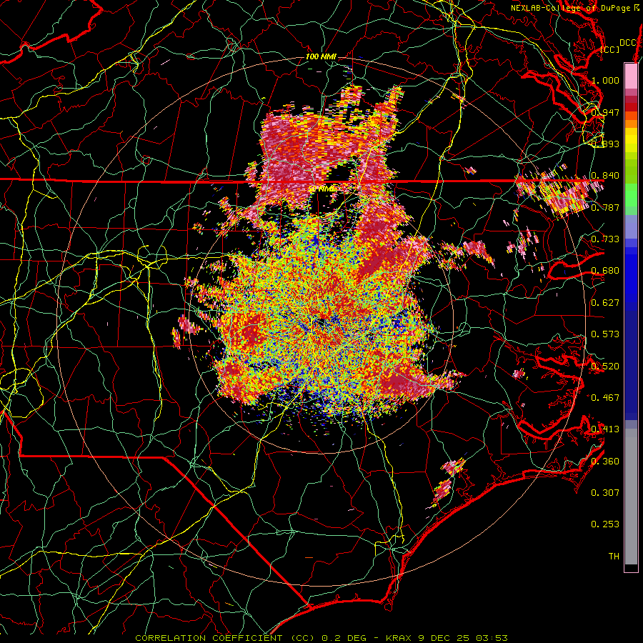Click the 0.360 scale value
The width and height of the screenshot is (643, 643).
[x=605, y=462]
